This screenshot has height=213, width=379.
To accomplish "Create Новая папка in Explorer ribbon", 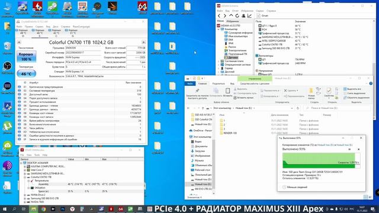I will 311,93.
